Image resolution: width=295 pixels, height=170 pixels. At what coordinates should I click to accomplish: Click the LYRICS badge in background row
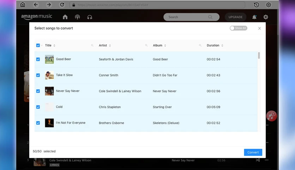click(55, 165)
